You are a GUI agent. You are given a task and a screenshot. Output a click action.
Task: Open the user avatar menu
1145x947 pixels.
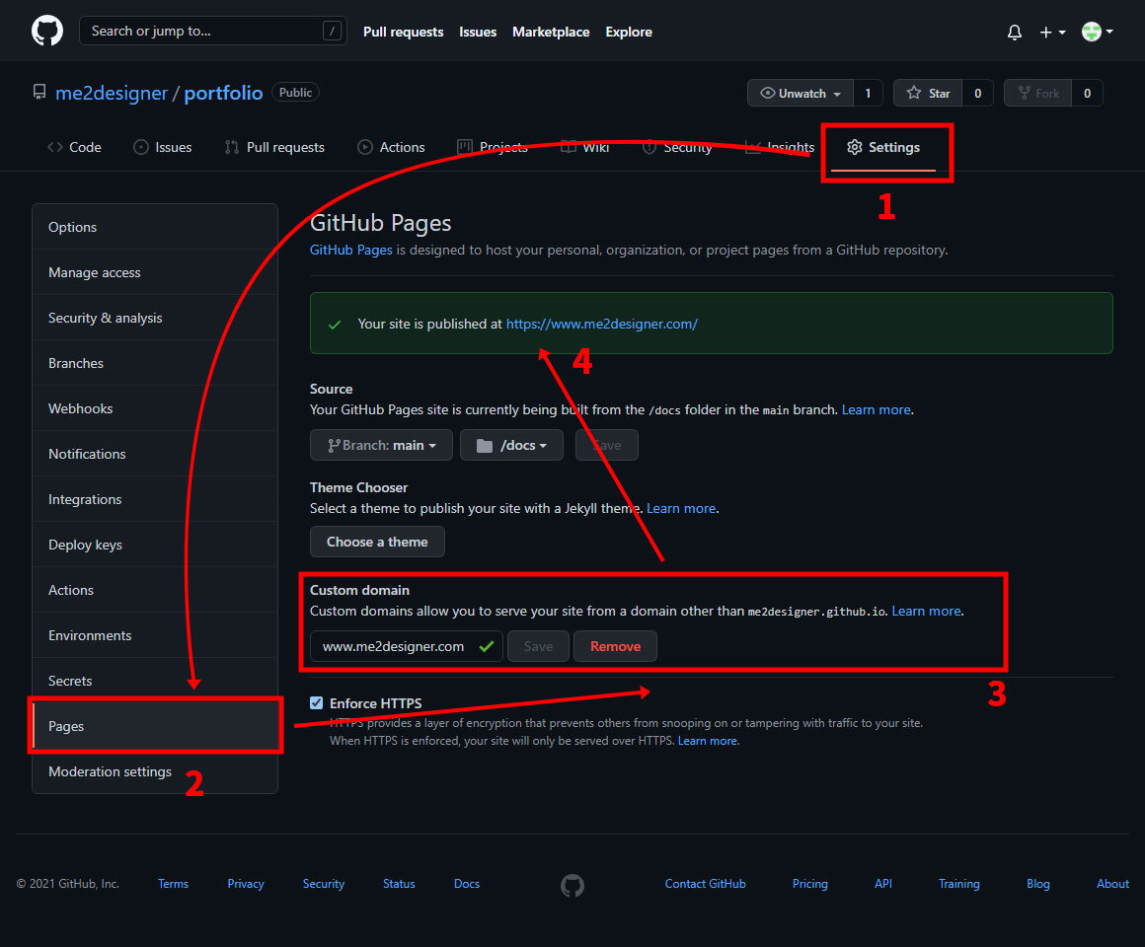coord(1097,32)
